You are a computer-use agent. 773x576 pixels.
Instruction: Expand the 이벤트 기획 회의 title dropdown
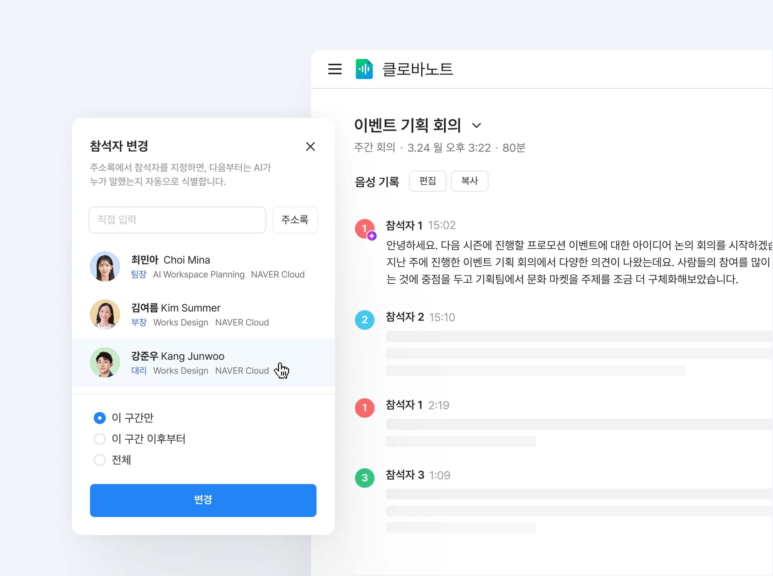(477, 126)
